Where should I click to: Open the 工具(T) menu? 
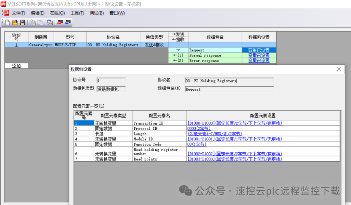pos(77,13)
